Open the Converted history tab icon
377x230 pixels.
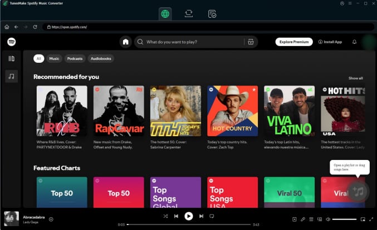pyautogui.click(x=212, y=14)
